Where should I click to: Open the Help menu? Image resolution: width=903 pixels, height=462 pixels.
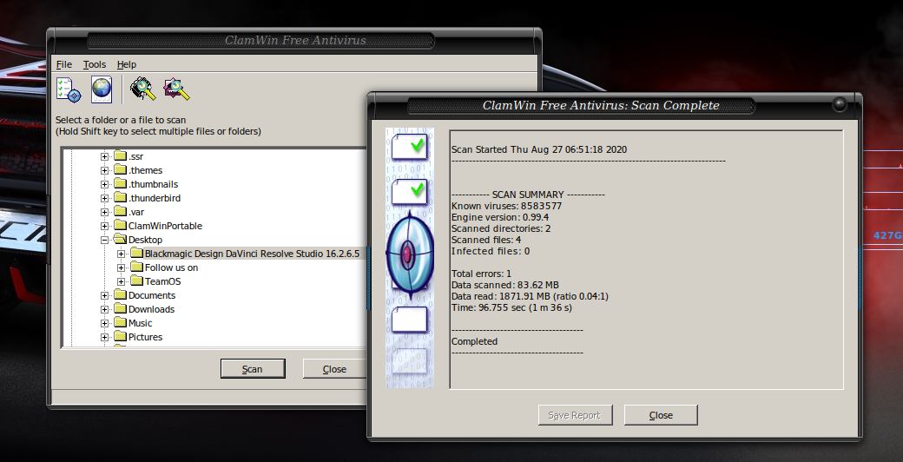click(127, 64)
